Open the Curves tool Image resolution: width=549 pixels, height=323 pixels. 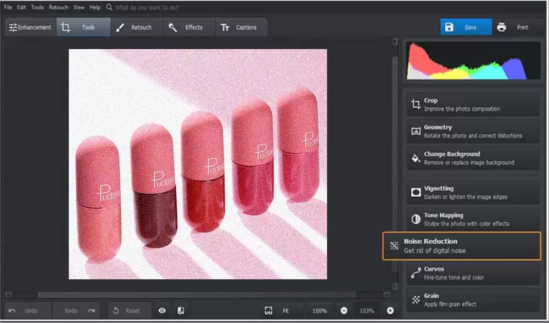pyautogui.click(x=473, y=273)
